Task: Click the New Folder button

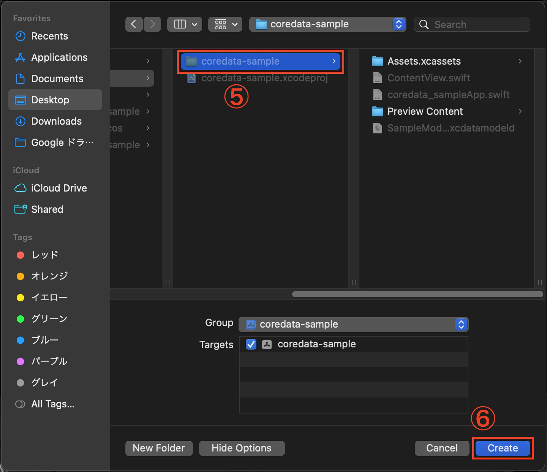Action: (159, 448)
